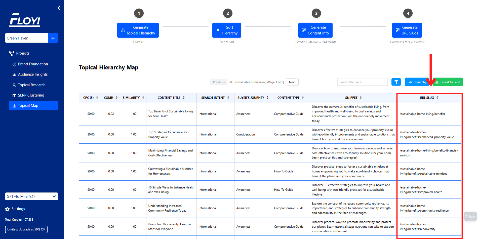The width and height of the screenshot is (478, 239).
Task: Click the Brand Foundation compass icon
Action: (14, 64)
